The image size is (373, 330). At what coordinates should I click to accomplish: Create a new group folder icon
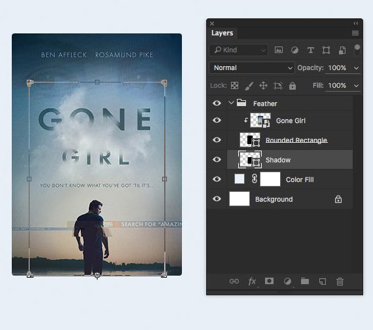pos(305,281)
